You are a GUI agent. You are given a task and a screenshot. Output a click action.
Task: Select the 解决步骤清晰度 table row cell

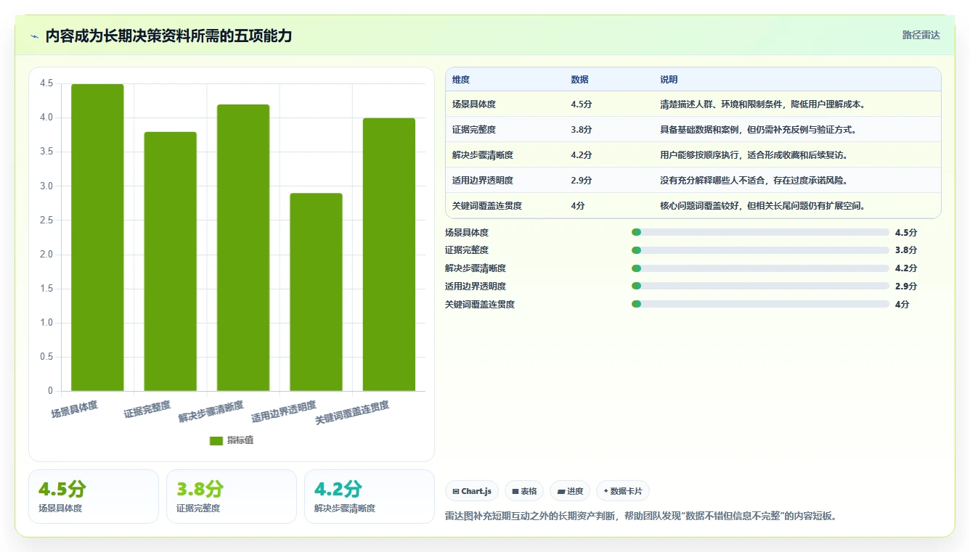[483, 155]
